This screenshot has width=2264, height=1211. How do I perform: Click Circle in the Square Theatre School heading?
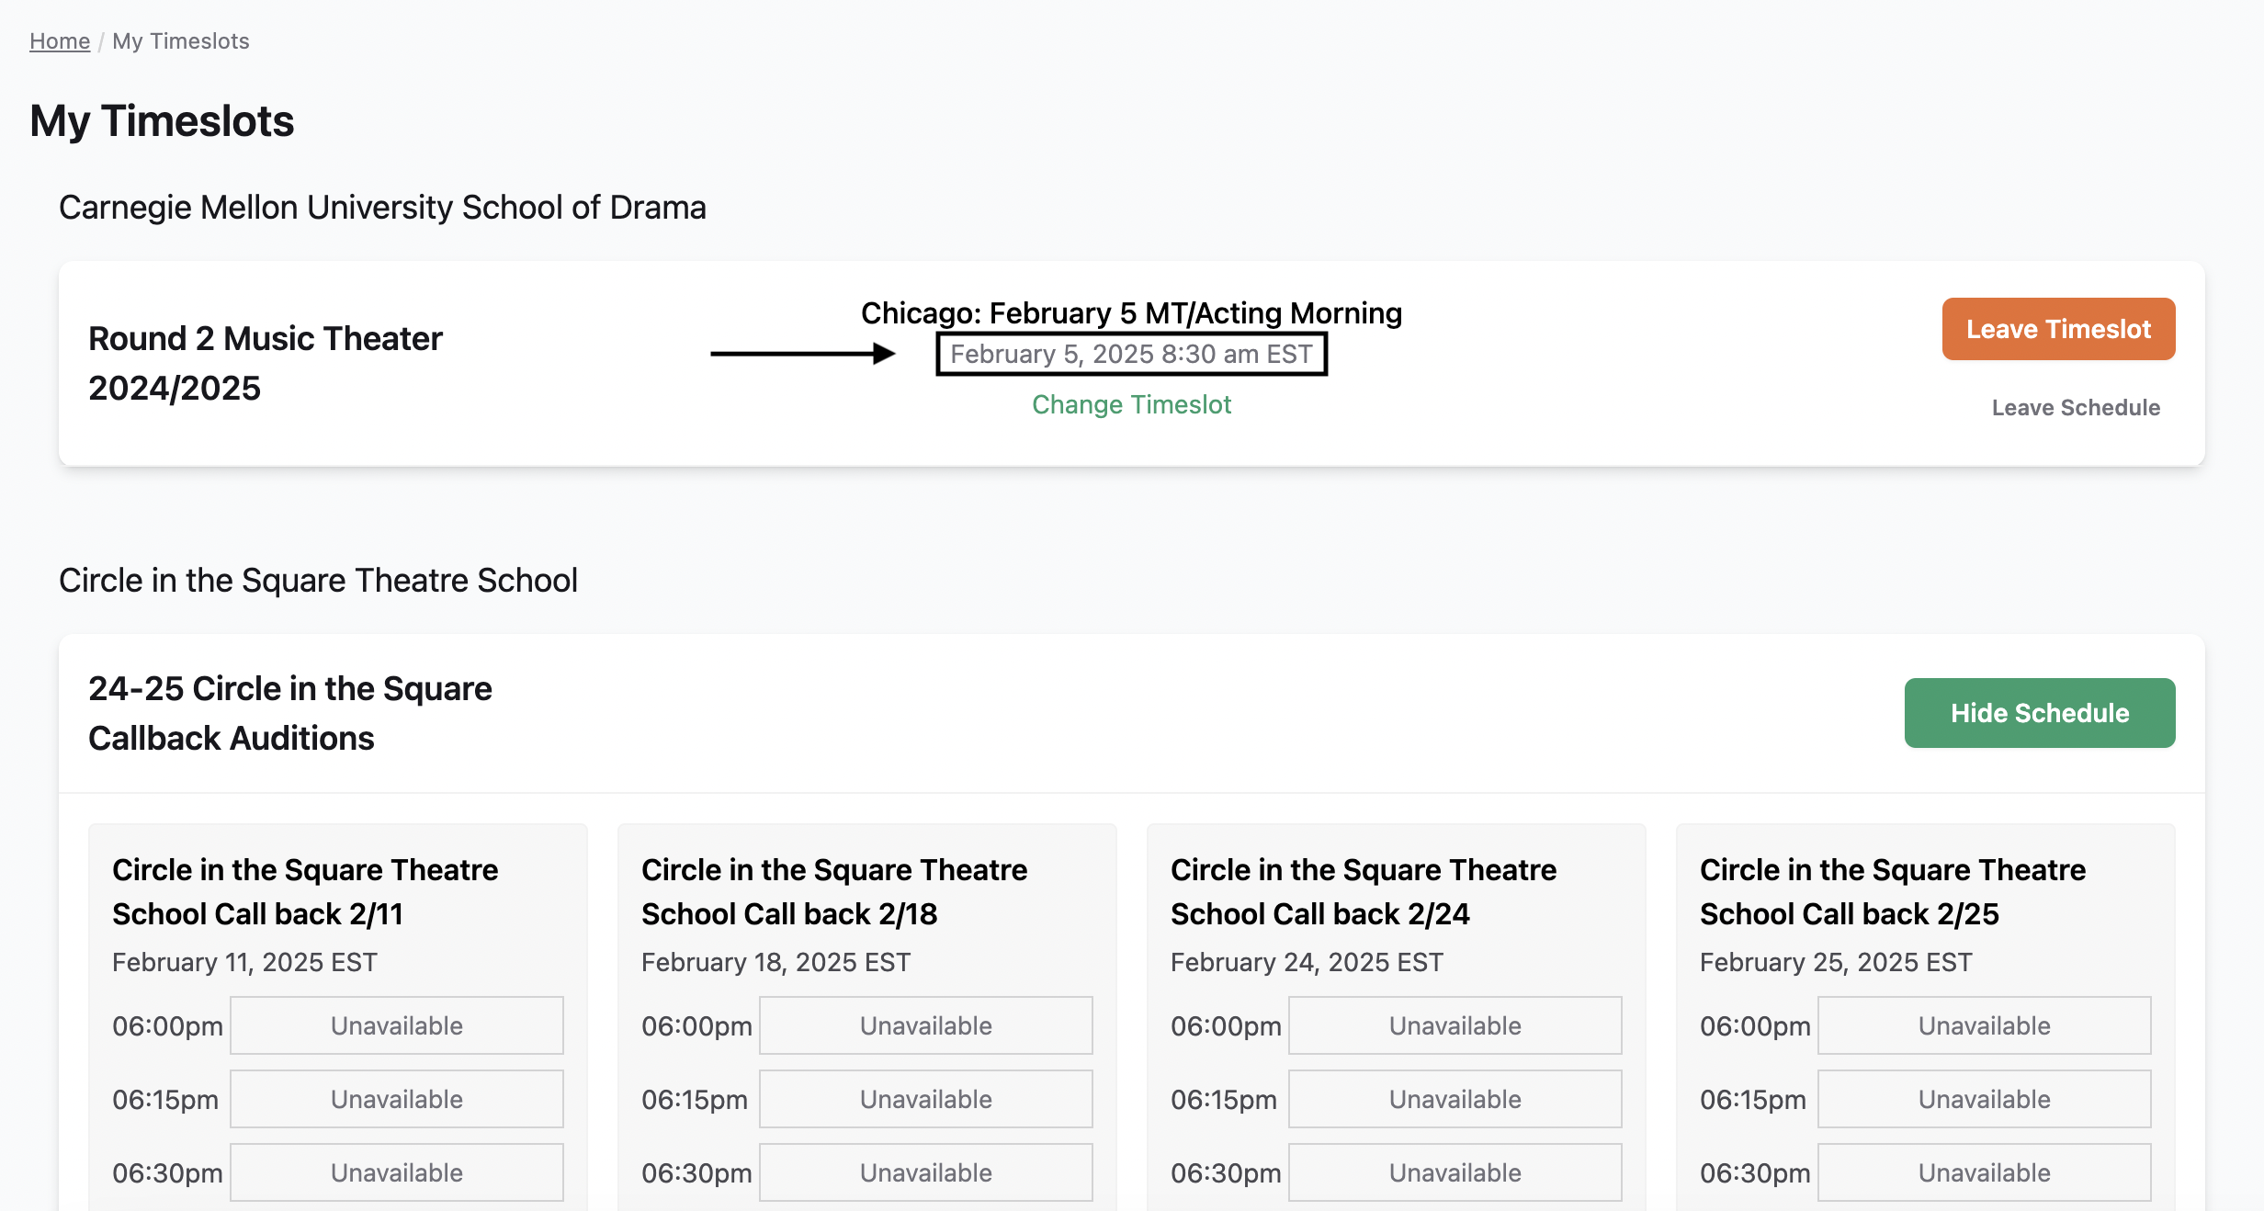coord(318,581)
